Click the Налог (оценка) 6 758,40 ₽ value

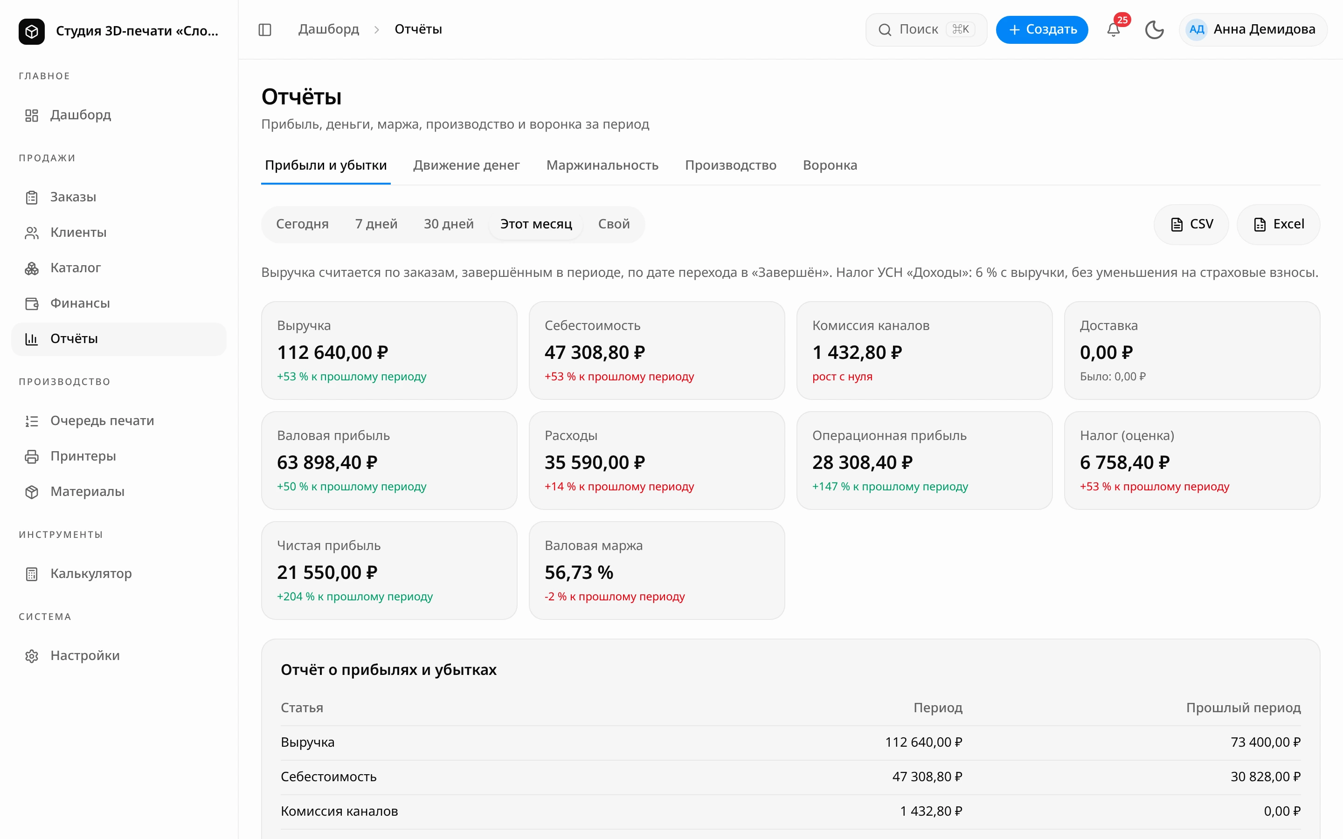pos(1124,462)
